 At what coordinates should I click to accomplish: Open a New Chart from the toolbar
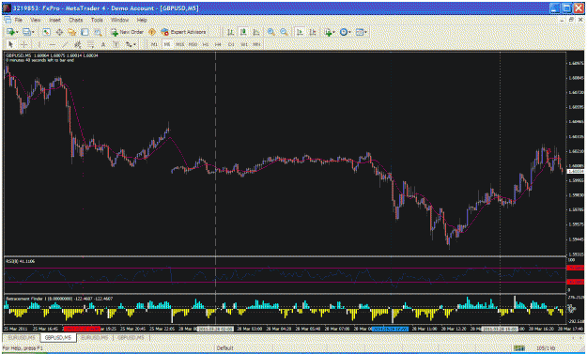[x=10, y=32]
